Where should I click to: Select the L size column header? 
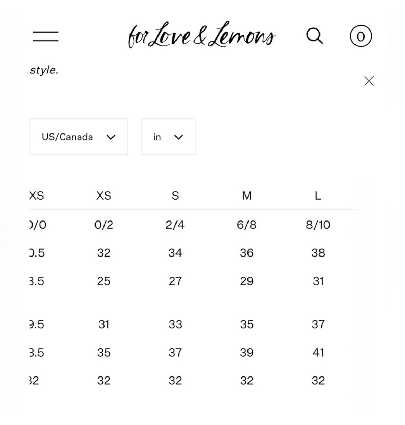pos(318,196)
